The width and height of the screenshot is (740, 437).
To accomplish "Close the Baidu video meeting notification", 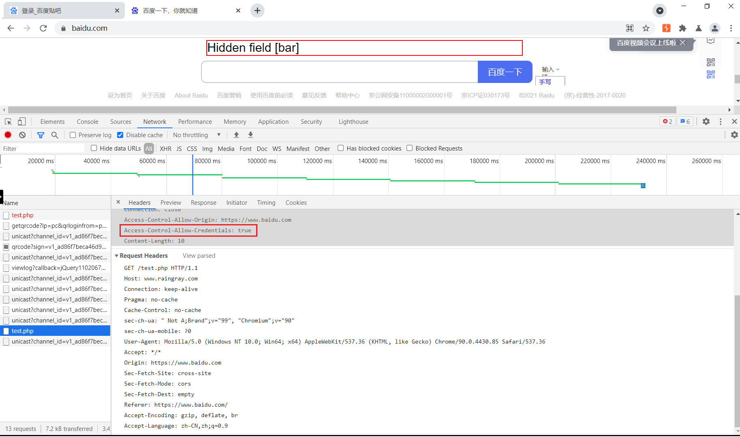I will point(683,42).
